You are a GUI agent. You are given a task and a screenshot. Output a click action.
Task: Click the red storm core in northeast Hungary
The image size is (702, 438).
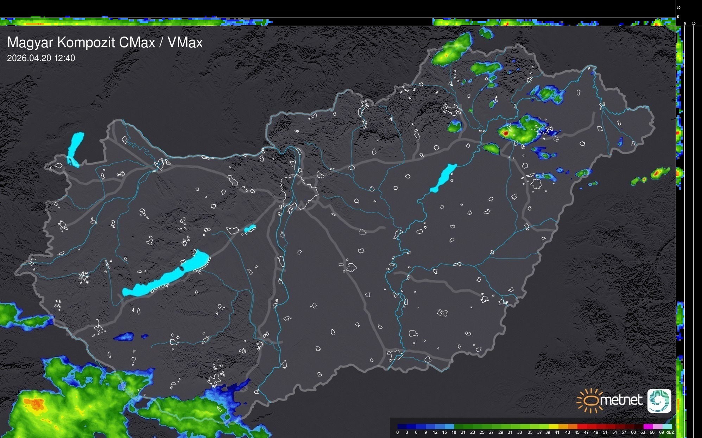point(505,133)
